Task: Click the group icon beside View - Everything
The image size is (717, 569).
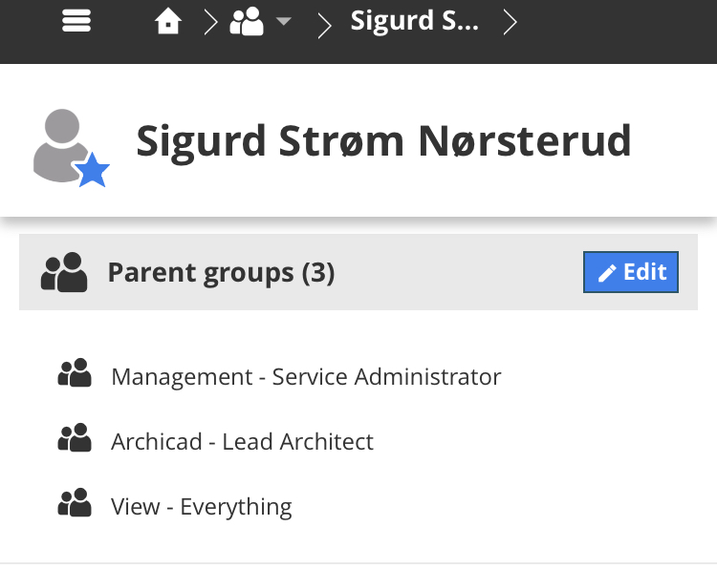Action: (x=75, y=505)
